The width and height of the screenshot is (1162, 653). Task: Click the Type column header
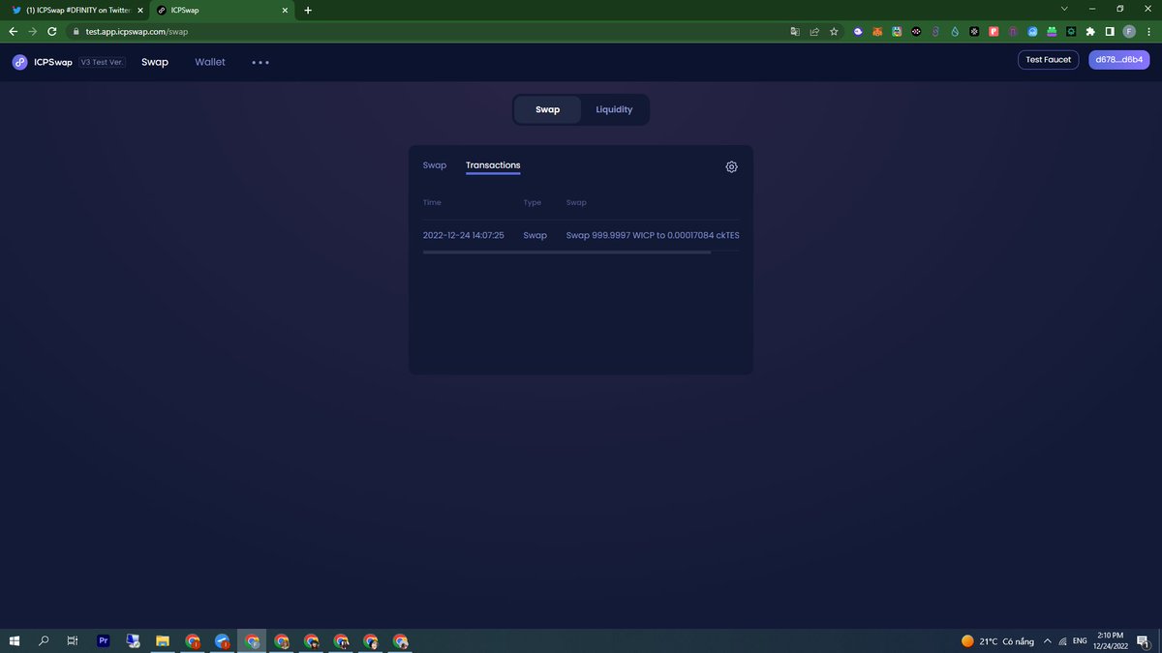click(533, 202)
